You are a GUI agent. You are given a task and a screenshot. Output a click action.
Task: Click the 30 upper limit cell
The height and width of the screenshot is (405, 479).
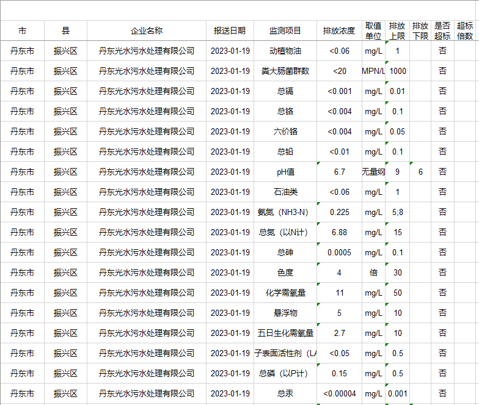[x=397, y=272]
